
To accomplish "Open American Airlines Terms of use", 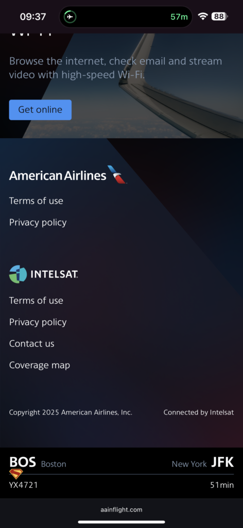I will coord(36,201).
